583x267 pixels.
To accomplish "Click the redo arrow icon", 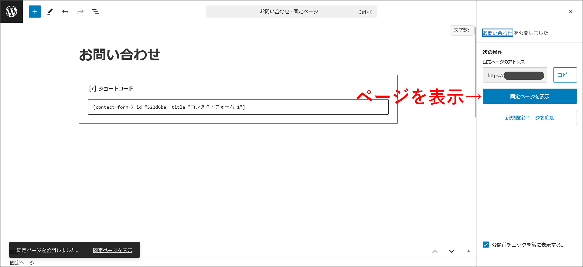I will click(80, 12).
